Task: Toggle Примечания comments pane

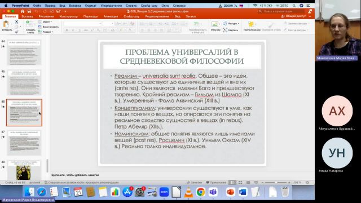Action: 216,183
